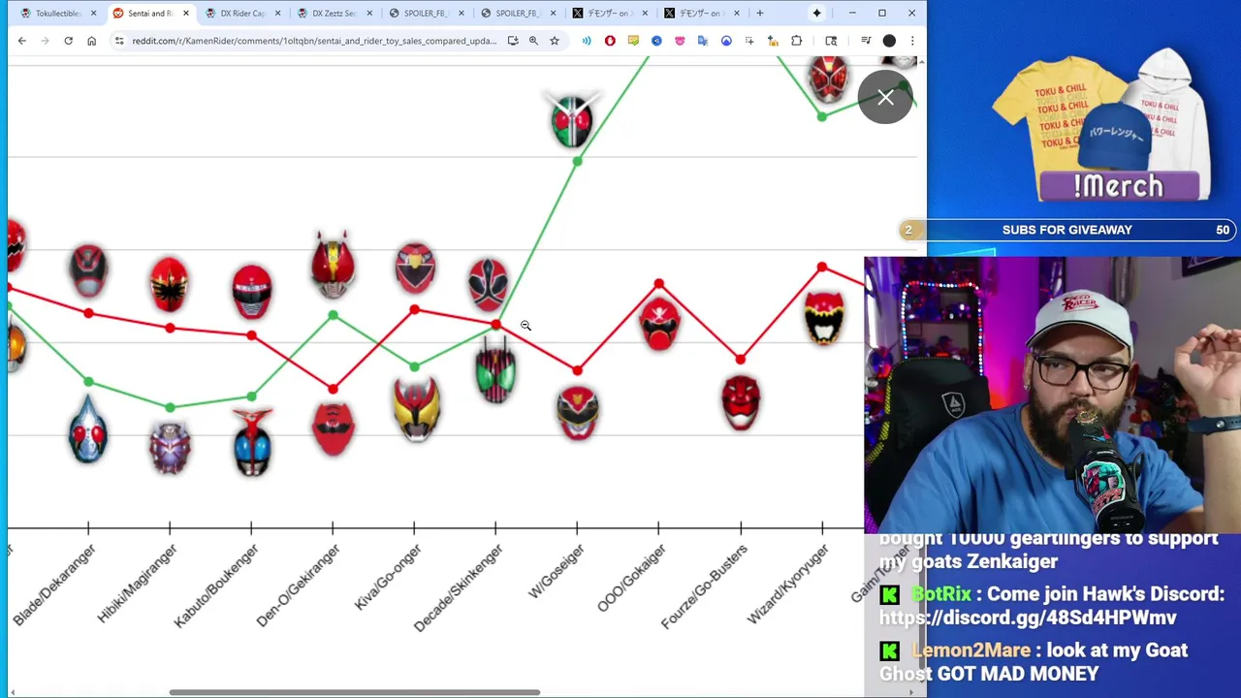Click the 'BotRix' chat username
This screenshot has height=698, width=1241.
point(941,594)
